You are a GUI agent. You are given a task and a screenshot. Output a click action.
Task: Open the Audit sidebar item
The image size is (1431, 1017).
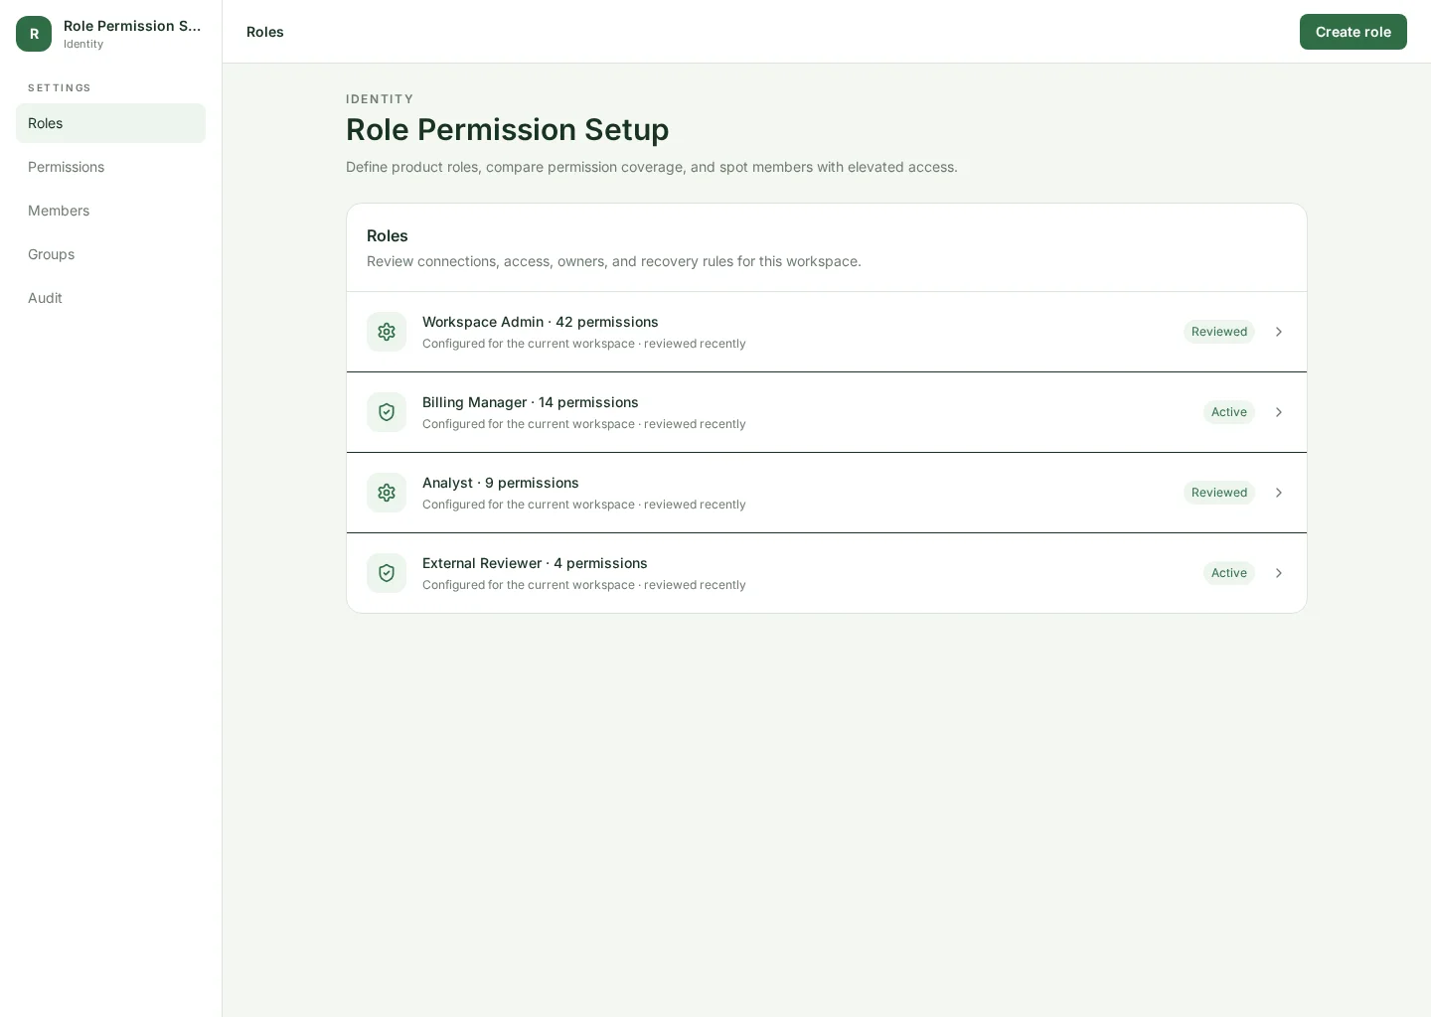pos(110,298)
